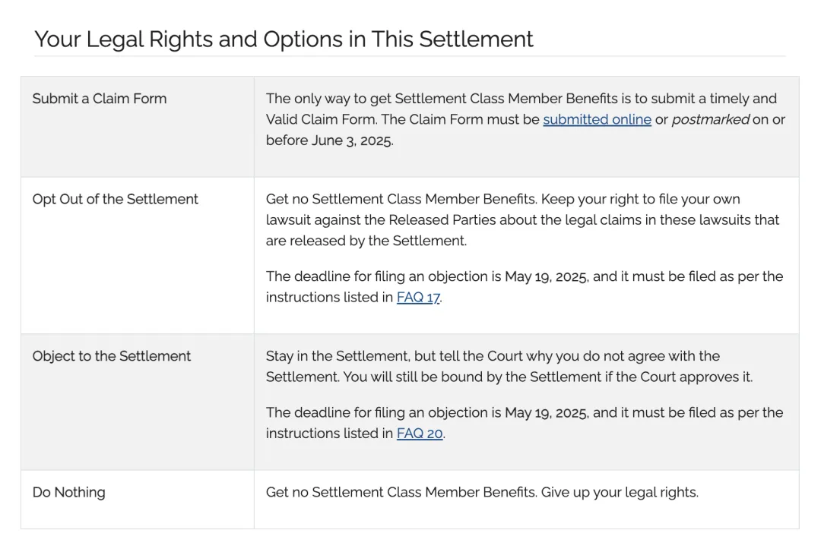Screen dimensions: 821x552
Task: Click the "Do Nothing" row label
Action: coord(68,493)
